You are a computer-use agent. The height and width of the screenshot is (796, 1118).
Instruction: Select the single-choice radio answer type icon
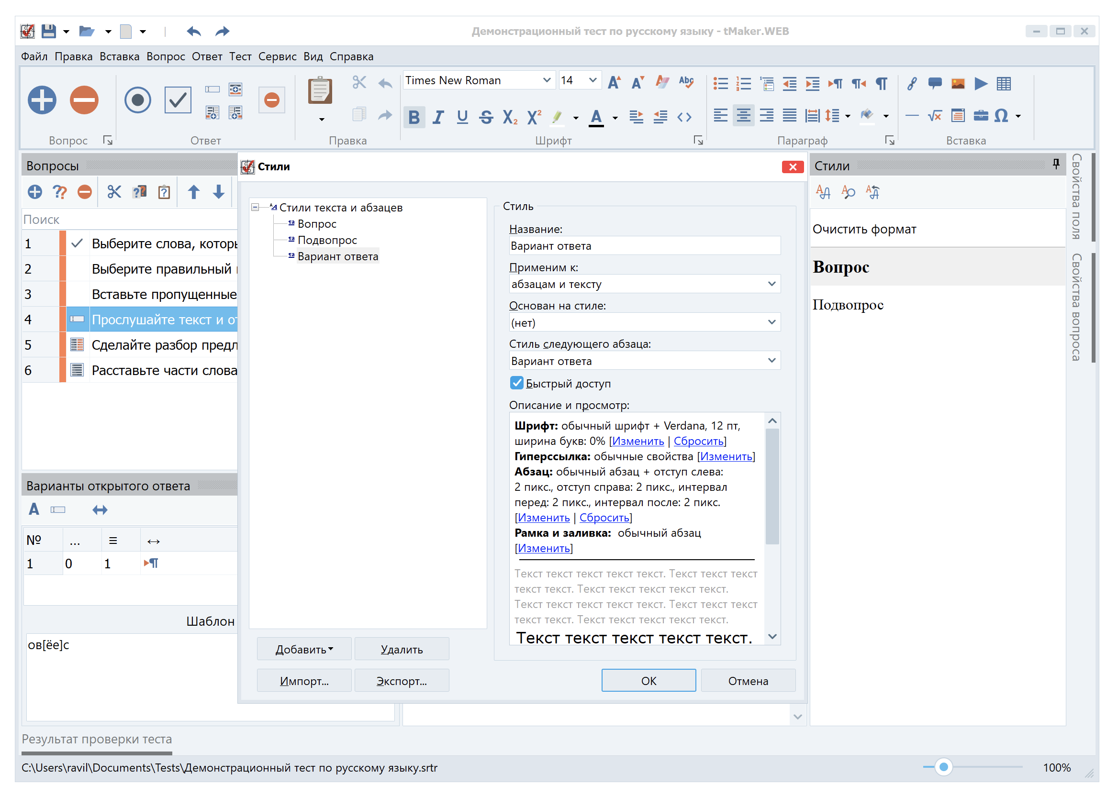pyautogui.click(x=138, y=100)
